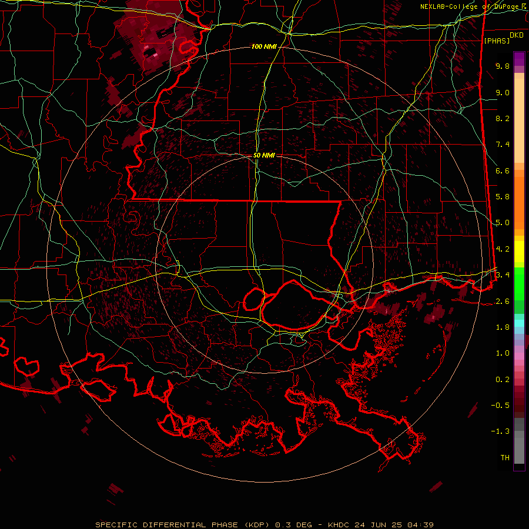Click the 8.2 value on the color scale
529x529 pixels.
coord(503,118)
